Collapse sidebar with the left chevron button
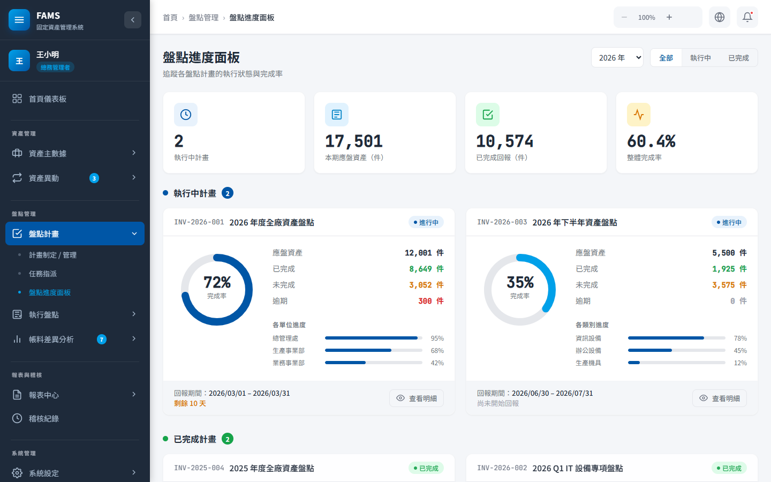The width and height of the screenshot is (771, 482). [133, 20]
